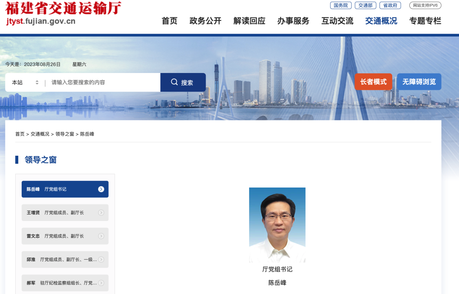The image size is (459, 294).
Task: Click the arrow icon on 邱淮's card
Action: coord(101,259)
